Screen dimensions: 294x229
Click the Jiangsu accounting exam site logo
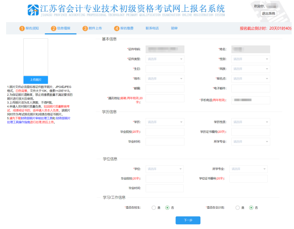(x=33, y=10)
